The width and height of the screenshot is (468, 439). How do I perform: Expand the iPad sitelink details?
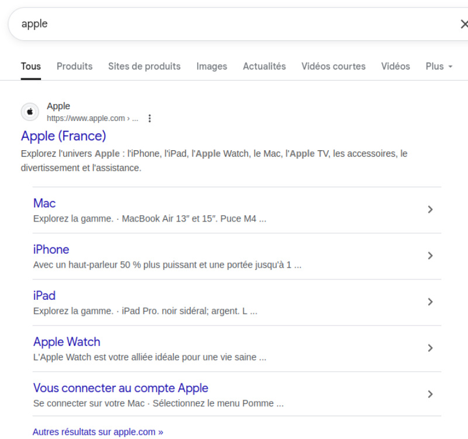[431, 302]
